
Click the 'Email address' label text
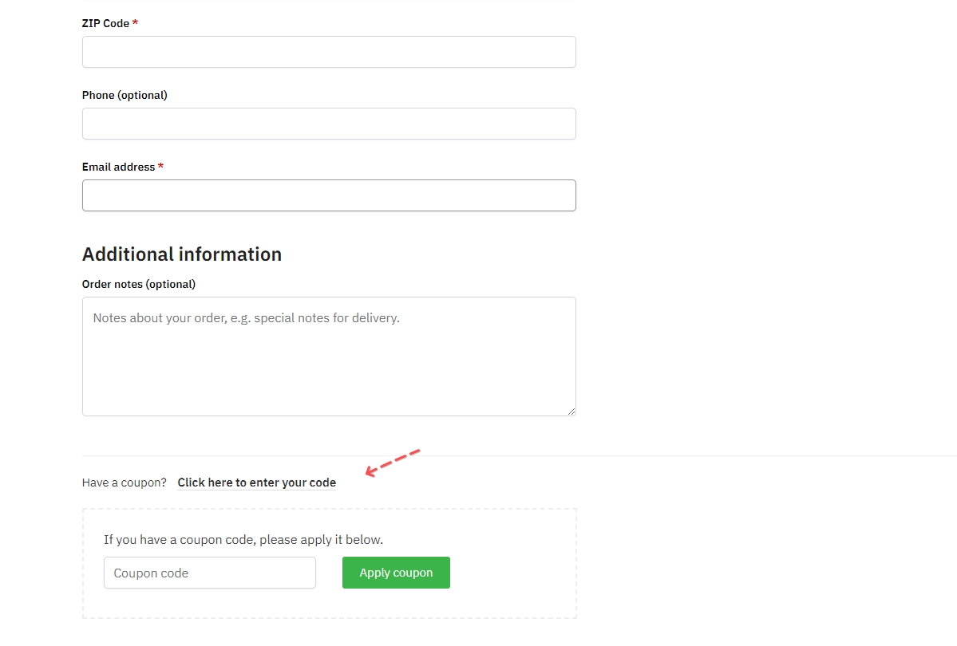(118, 167)
